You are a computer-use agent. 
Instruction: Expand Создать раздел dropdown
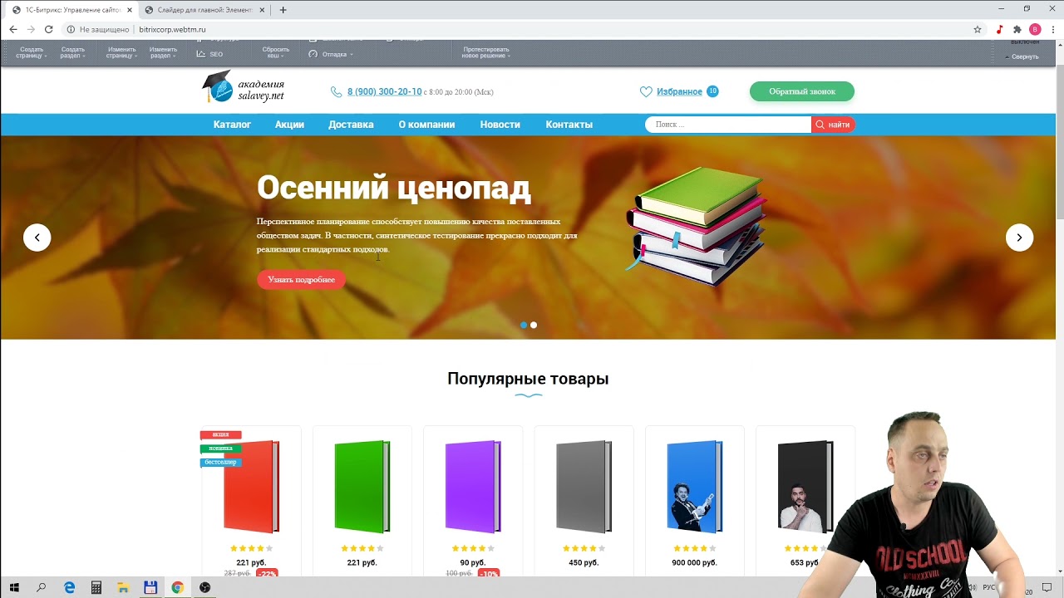(72, 52)
